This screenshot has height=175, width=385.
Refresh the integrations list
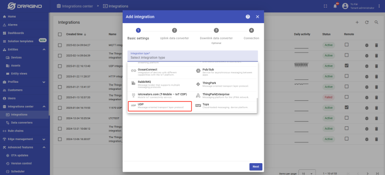366,22
